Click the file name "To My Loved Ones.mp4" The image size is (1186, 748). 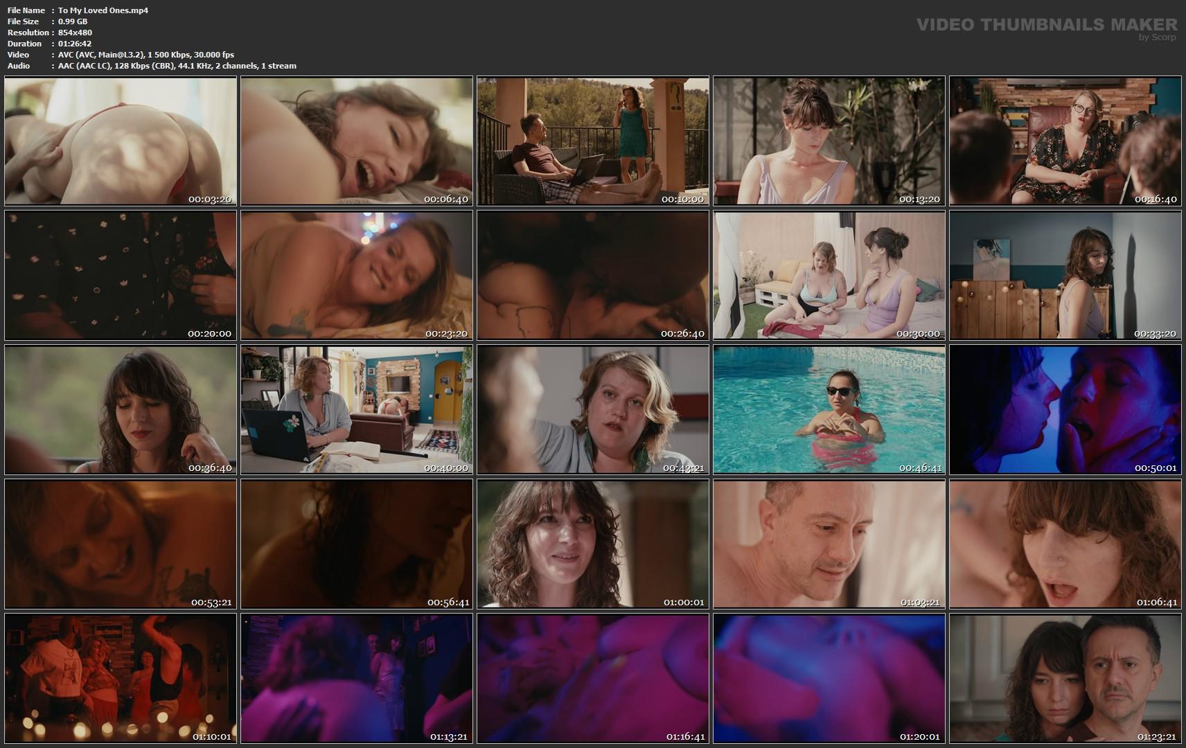coord(103,10)
